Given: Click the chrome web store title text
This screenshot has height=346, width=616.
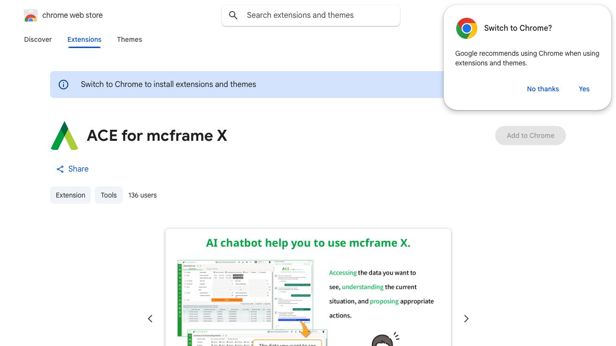Looking at the screenshot, I should click(73, 15).
